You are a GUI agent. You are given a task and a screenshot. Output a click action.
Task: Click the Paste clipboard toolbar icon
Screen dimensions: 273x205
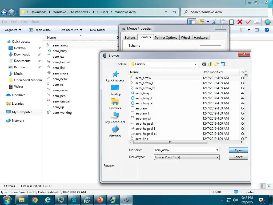pyautogui.click(x=231, y=22)
